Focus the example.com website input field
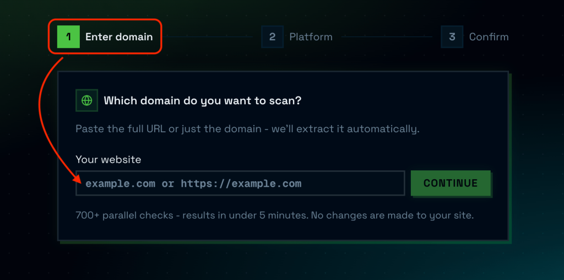564x280 pixels. [x=240, y=184]
